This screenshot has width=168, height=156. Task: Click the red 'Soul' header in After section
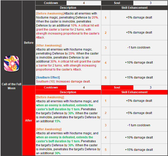point(117,87)
